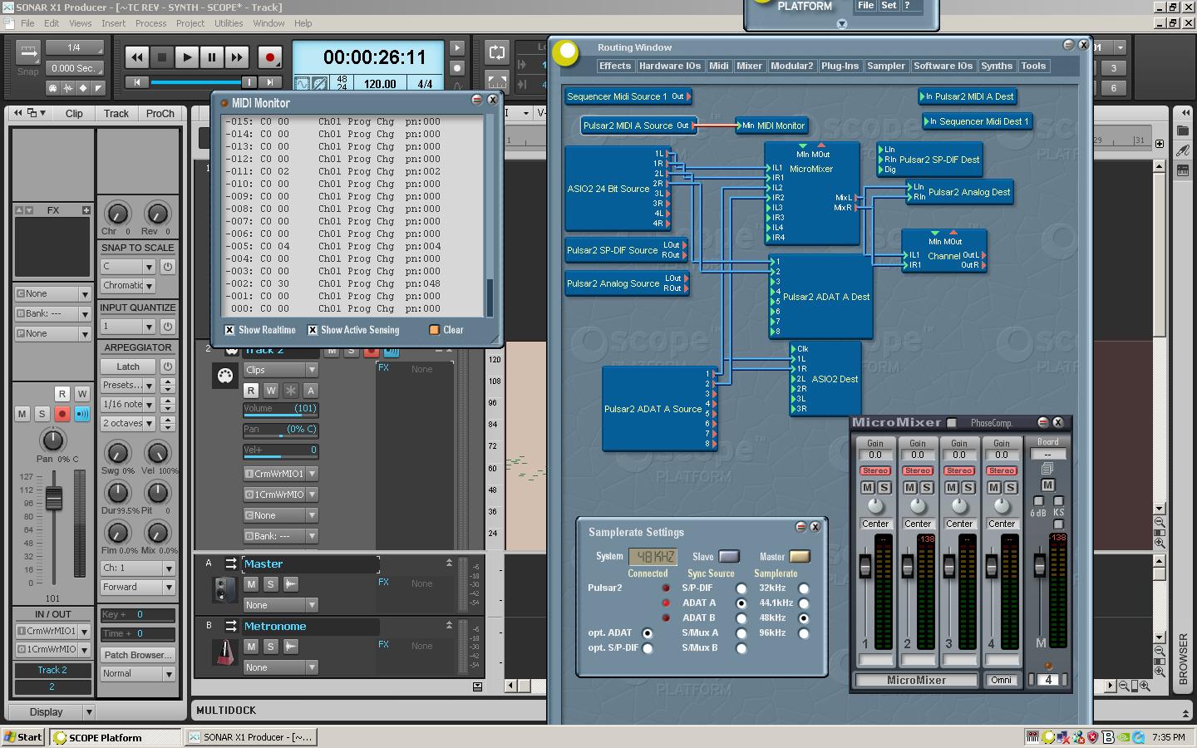Click Track 2 Volume slider

coord(280,409)
